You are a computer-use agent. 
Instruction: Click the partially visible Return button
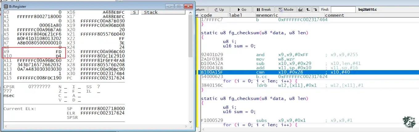tap(200, 9)
